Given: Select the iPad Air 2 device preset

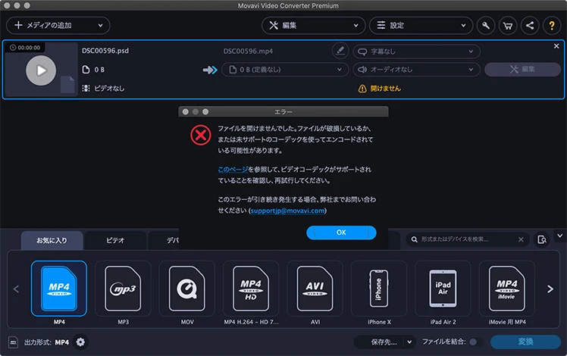Looking at the screenshot, I should [443, 289].
